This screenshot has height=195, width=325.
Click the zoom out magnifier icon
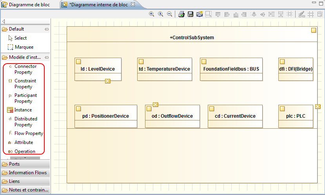pos(169,14)
